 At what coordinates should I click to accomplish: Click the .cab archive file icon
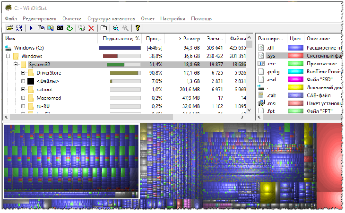point(261,95)
